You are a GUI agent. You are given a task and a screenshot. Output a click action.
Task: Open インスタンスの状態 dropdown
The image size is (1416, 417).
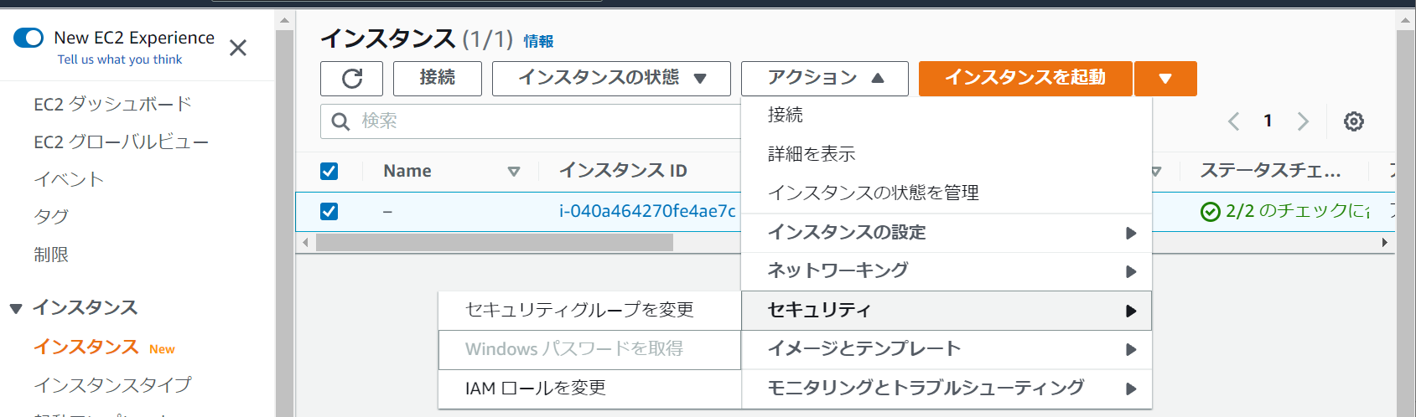pos(611,79)
